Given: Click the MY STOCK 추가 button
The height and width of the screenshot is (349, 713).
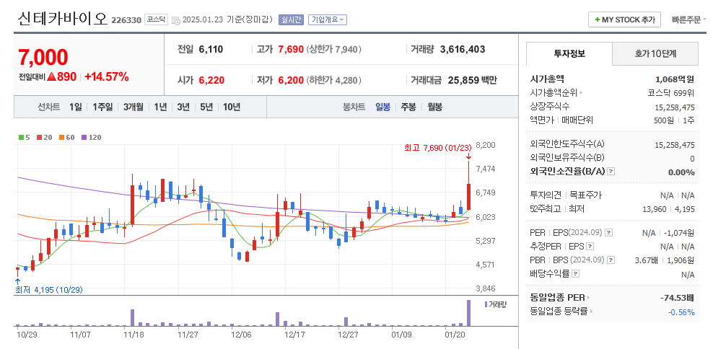Looking at the screenshot, I should [624, 20].
